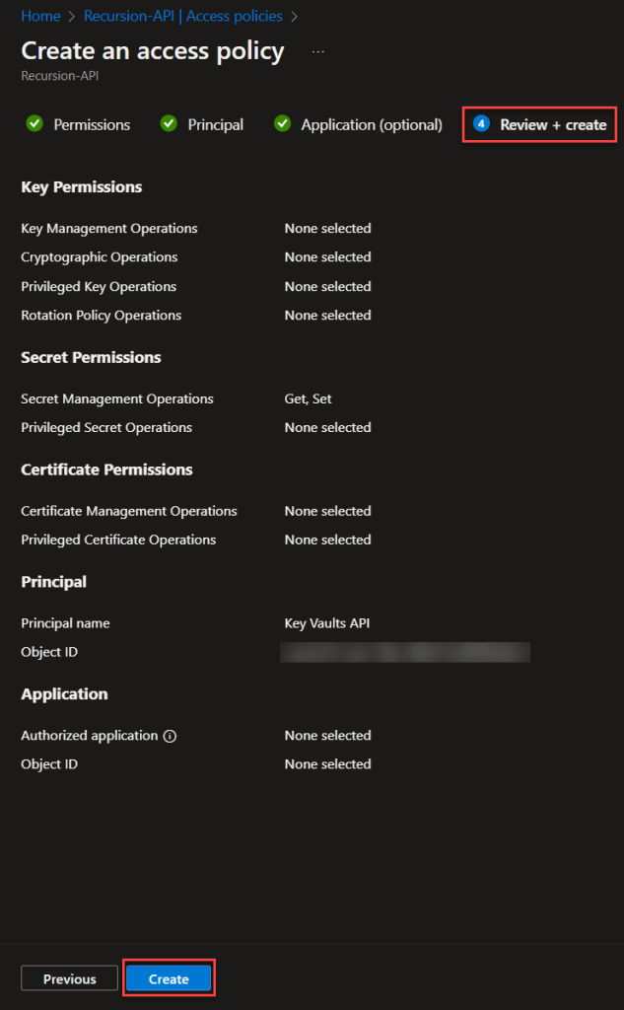The height and width of the screenshot is (1010, 624).
Task: Switch to the Principal step
Action: [x=214, y=125]
